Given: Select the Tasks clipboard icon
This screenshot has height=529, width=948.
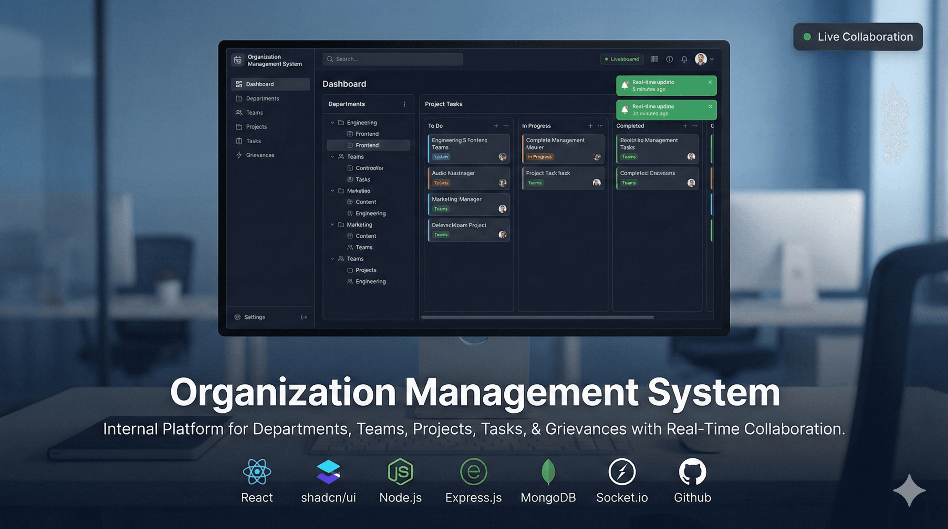Looking at the screenshot, I should coord(238,141).
